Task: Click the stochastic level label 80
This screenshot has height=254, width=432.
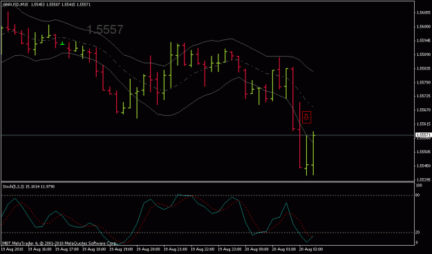Action: click(x=418, y=195)
